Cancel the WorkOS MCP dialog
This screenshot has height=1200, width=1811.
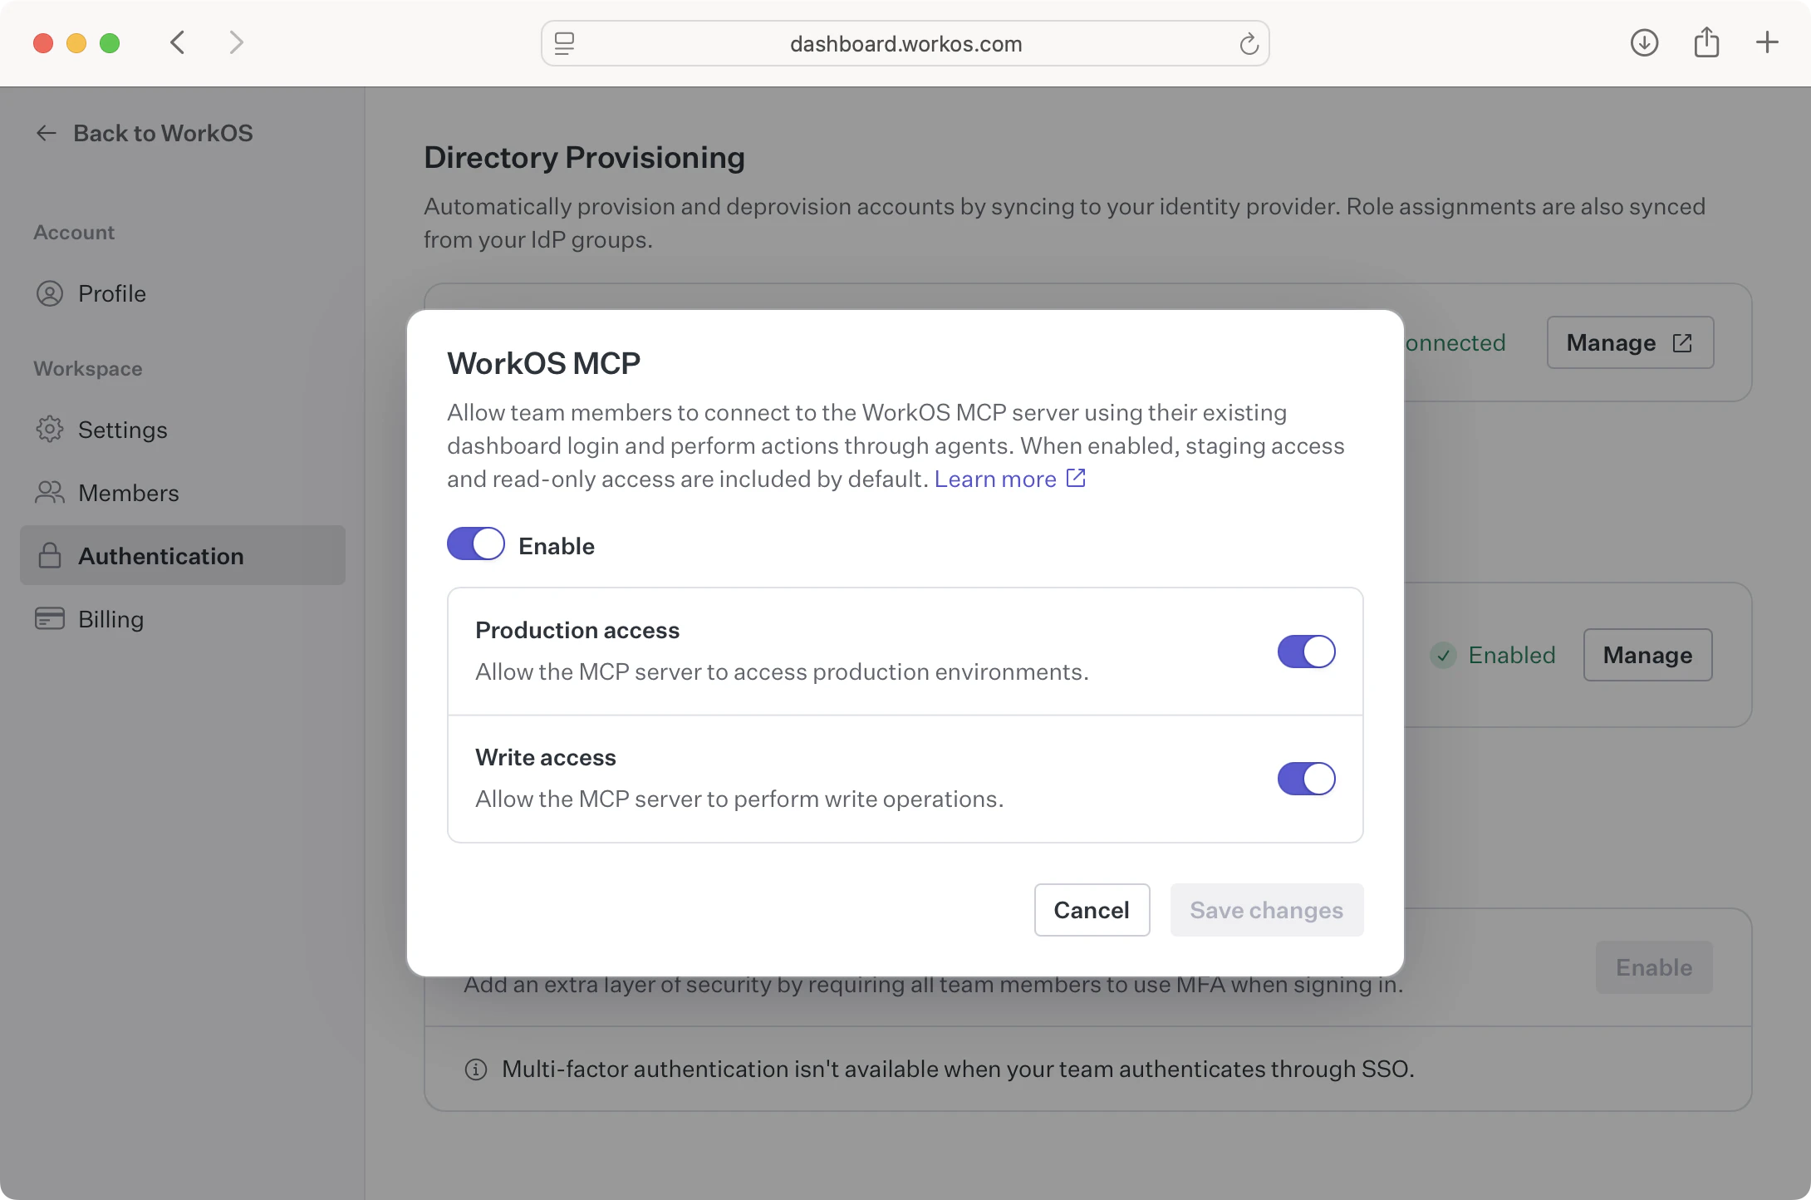(1092, 910)
